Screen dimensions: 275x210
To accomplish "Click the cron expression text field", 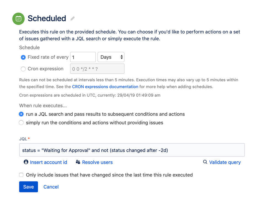I will coord(97,69).
